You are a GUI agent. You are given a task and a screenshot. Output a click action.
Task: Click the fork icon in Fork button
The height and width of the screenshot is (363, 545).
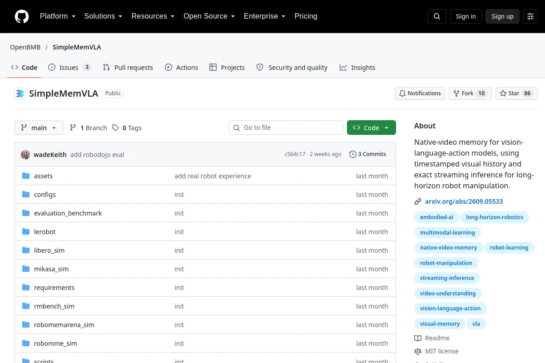point(456,93)
